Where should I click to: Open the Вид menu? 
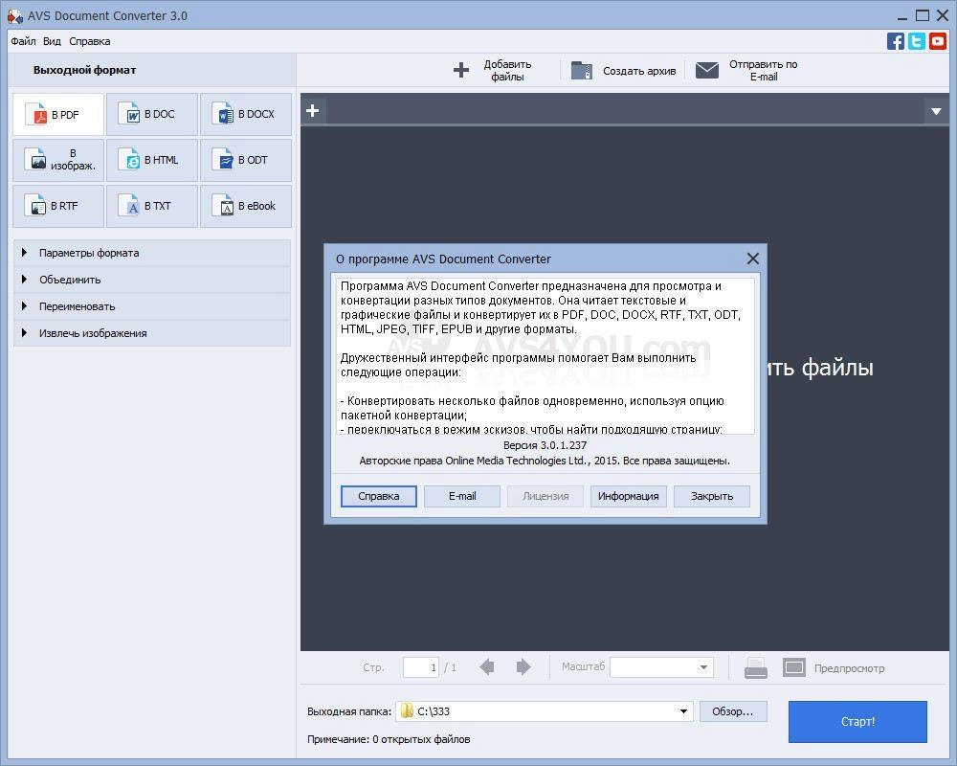click(52, 41)
